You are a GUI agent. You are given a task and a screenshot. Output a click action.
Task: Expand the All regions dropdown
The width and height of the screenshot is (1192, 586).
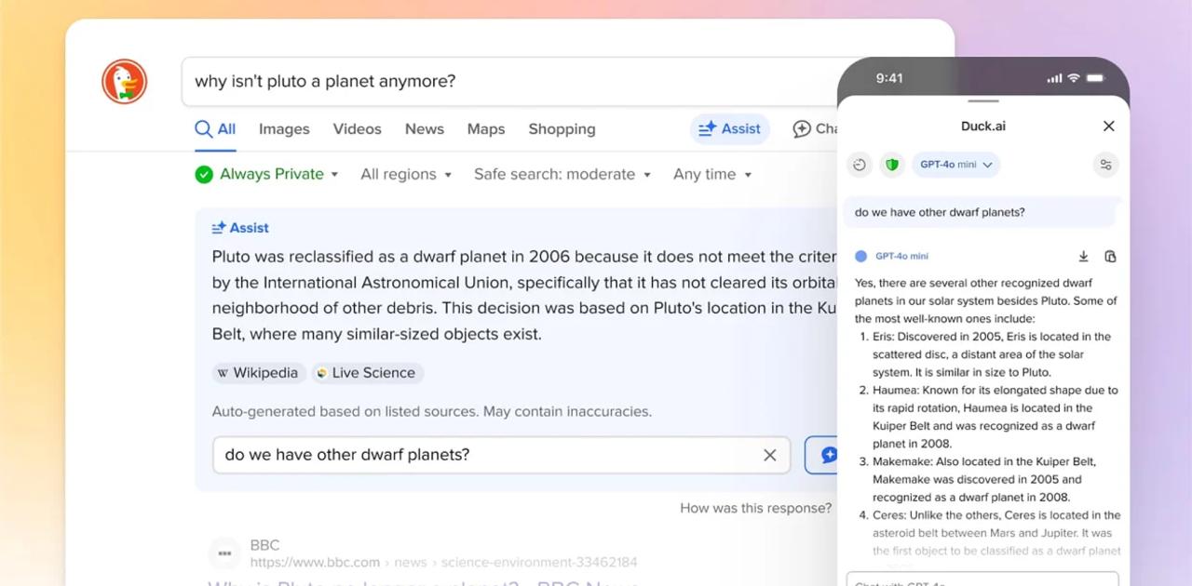click(x=405, y=174)
